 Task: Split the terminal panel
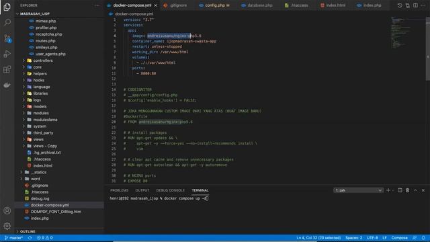(400, 190)
